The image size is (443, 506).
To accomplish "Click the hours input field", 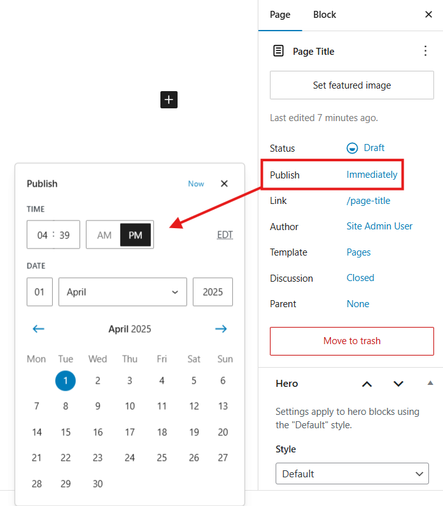I will pos(42,235).
